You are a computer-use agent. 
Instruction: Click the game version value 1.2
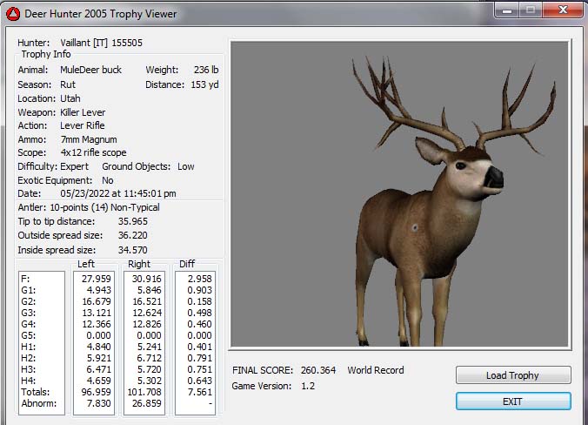pyautogui.click(x=308, y=386)
